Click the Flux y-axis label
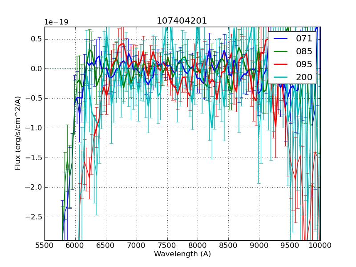Image resolution: width=356 pixels, height=267 pixels. [x=18, y=133]
